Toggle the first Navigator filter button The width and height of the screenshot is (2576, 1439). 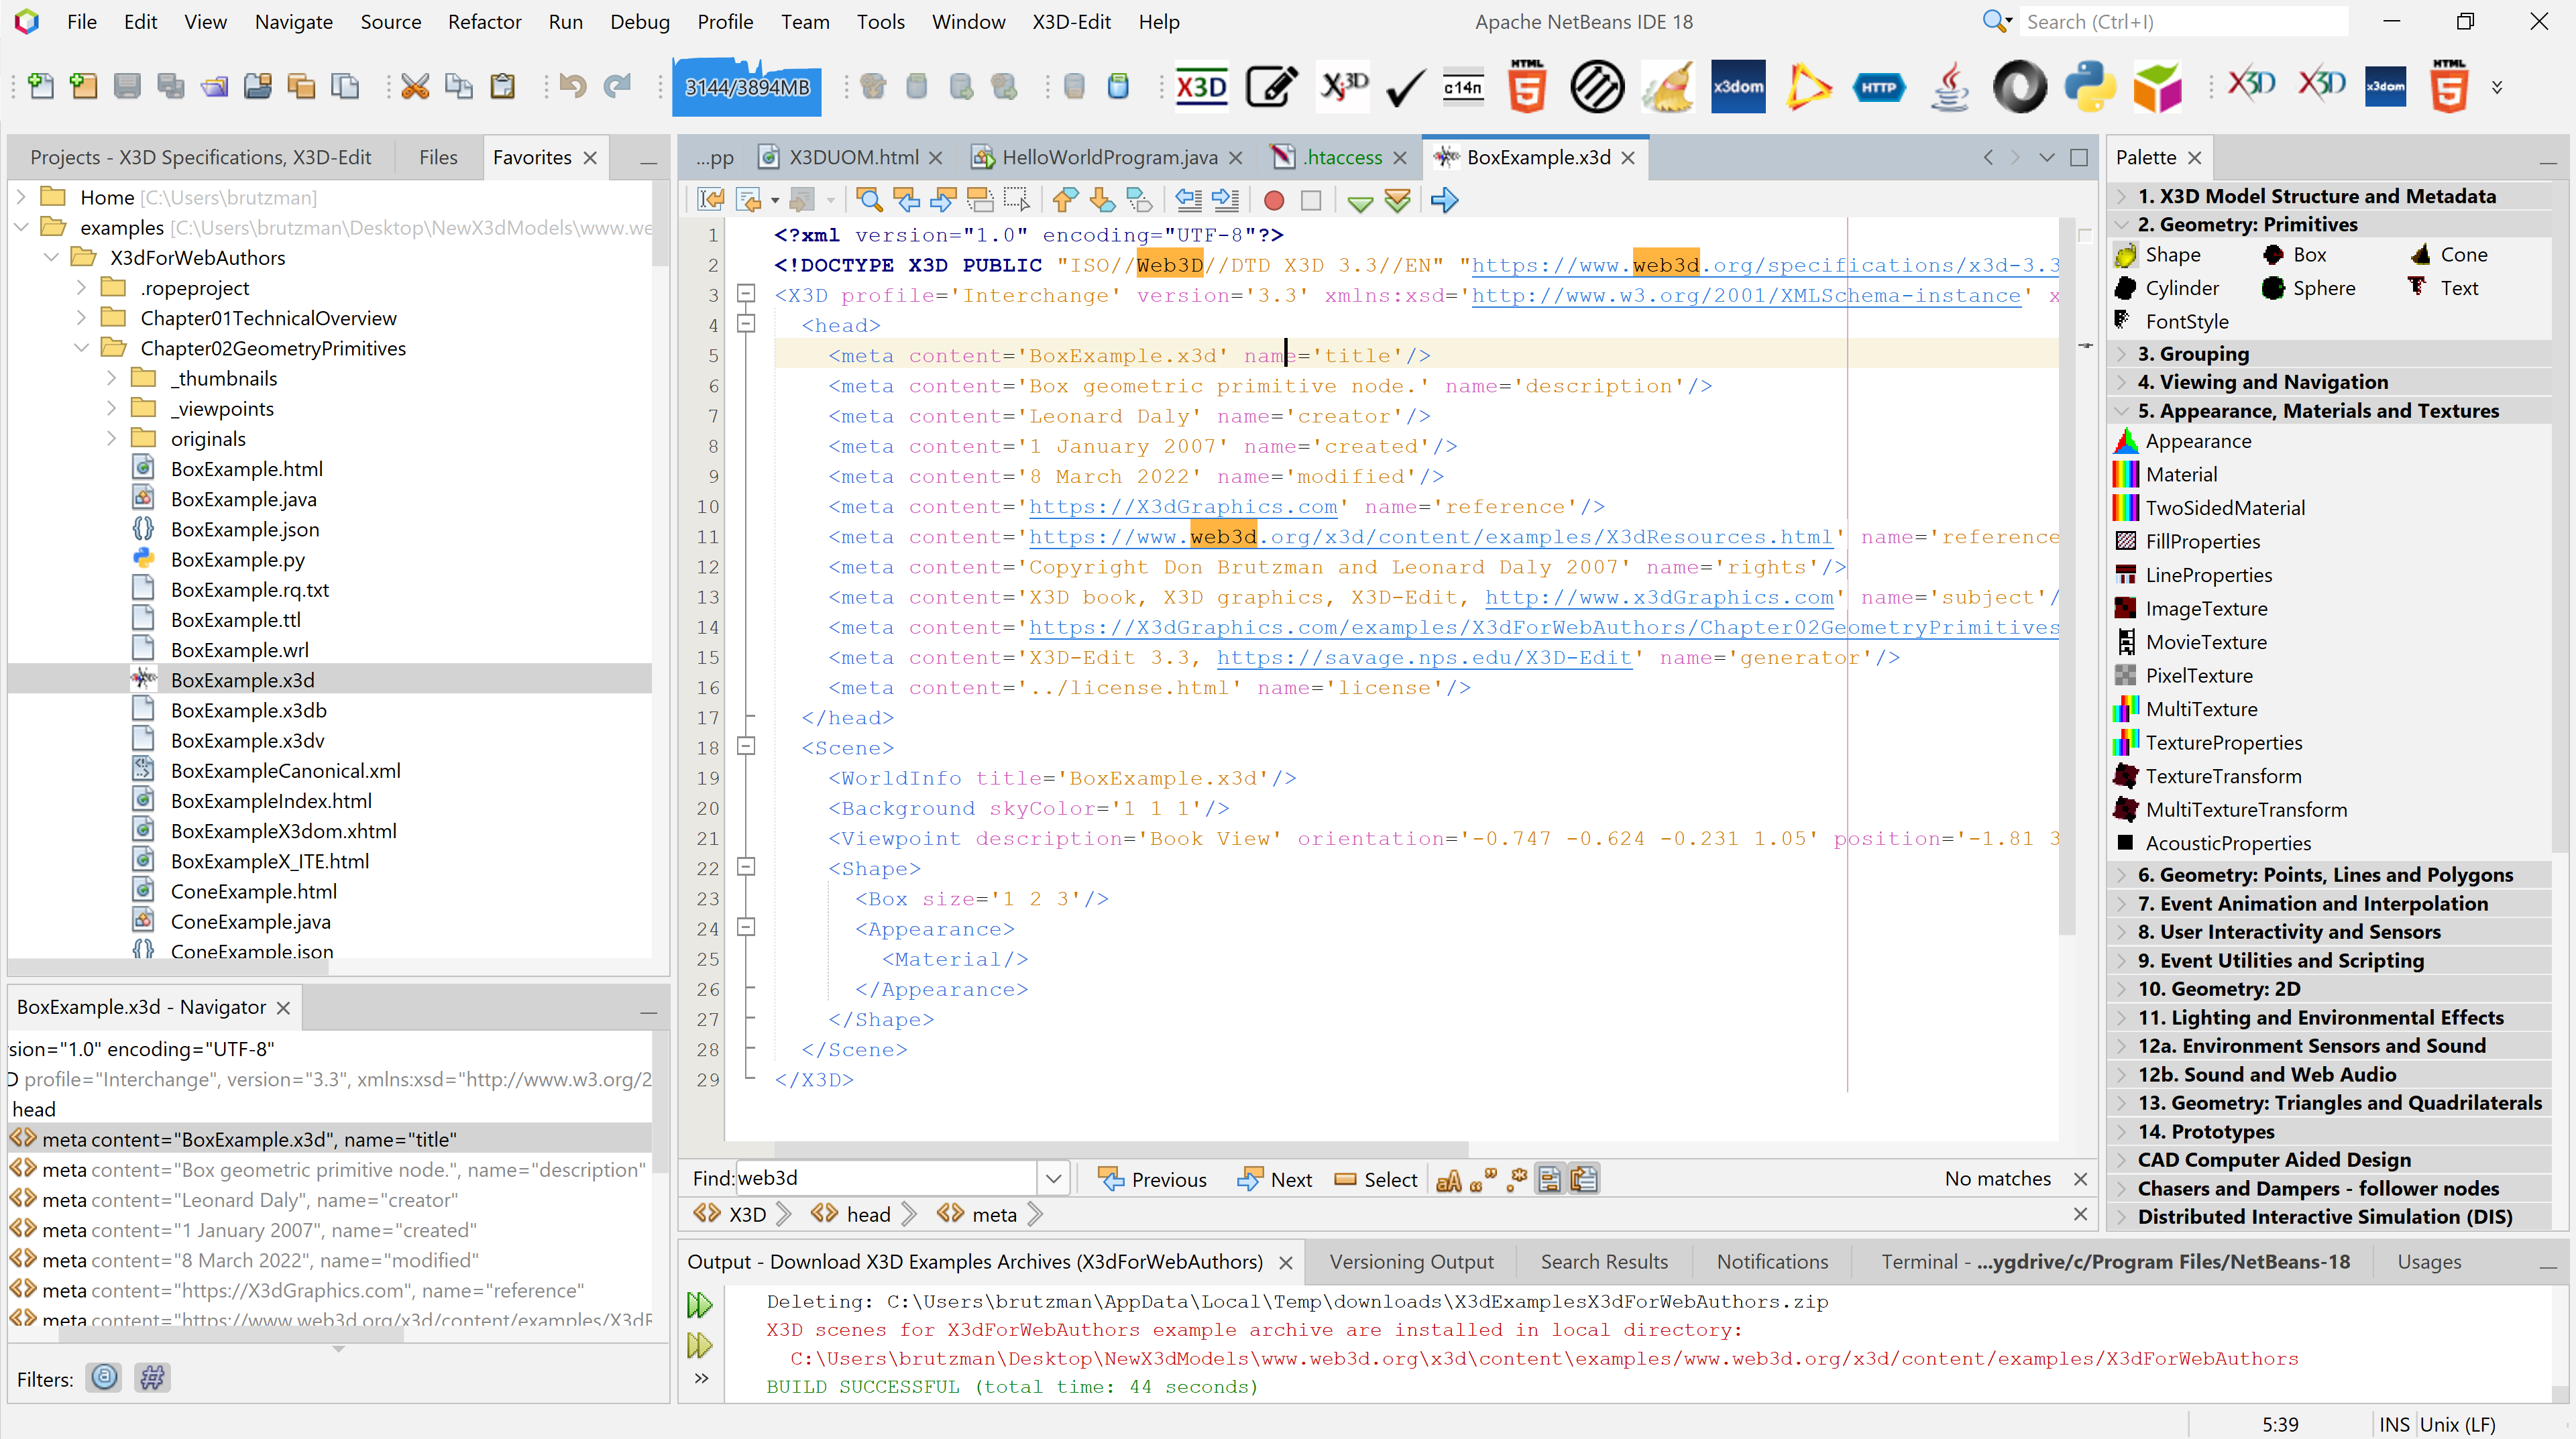click(x=104, y=1378)
